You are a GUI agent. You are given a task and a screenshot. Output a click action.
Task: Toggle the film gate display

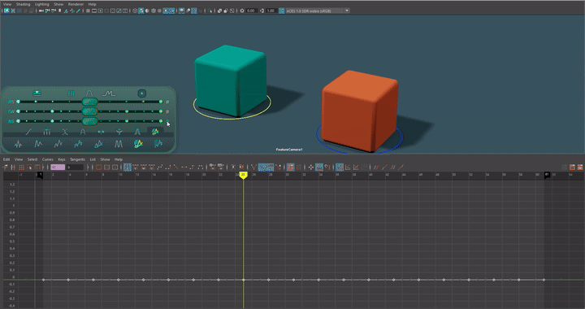click(94, 11)
